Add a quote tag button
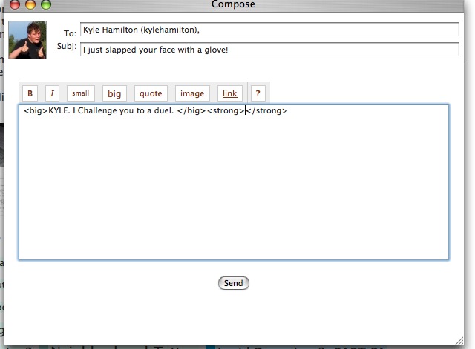The width and height of the screenshot is (475, 349). click(151, 93)
